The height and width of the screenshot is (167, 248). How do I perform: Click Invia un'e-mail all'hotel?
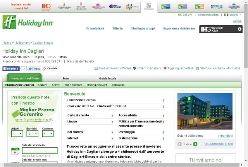113,68
